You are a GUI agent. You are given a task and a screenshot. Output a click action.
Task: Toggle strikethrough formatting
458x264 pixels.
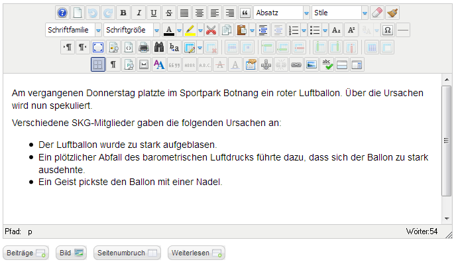coord(169,13)
